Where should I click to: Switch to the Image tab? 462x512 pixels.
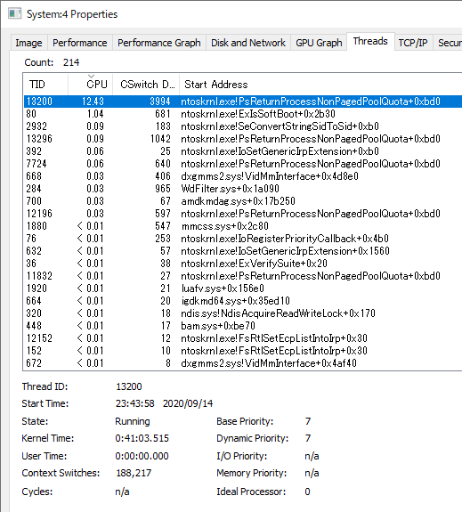pyautogui.click(x=29, y=43)
